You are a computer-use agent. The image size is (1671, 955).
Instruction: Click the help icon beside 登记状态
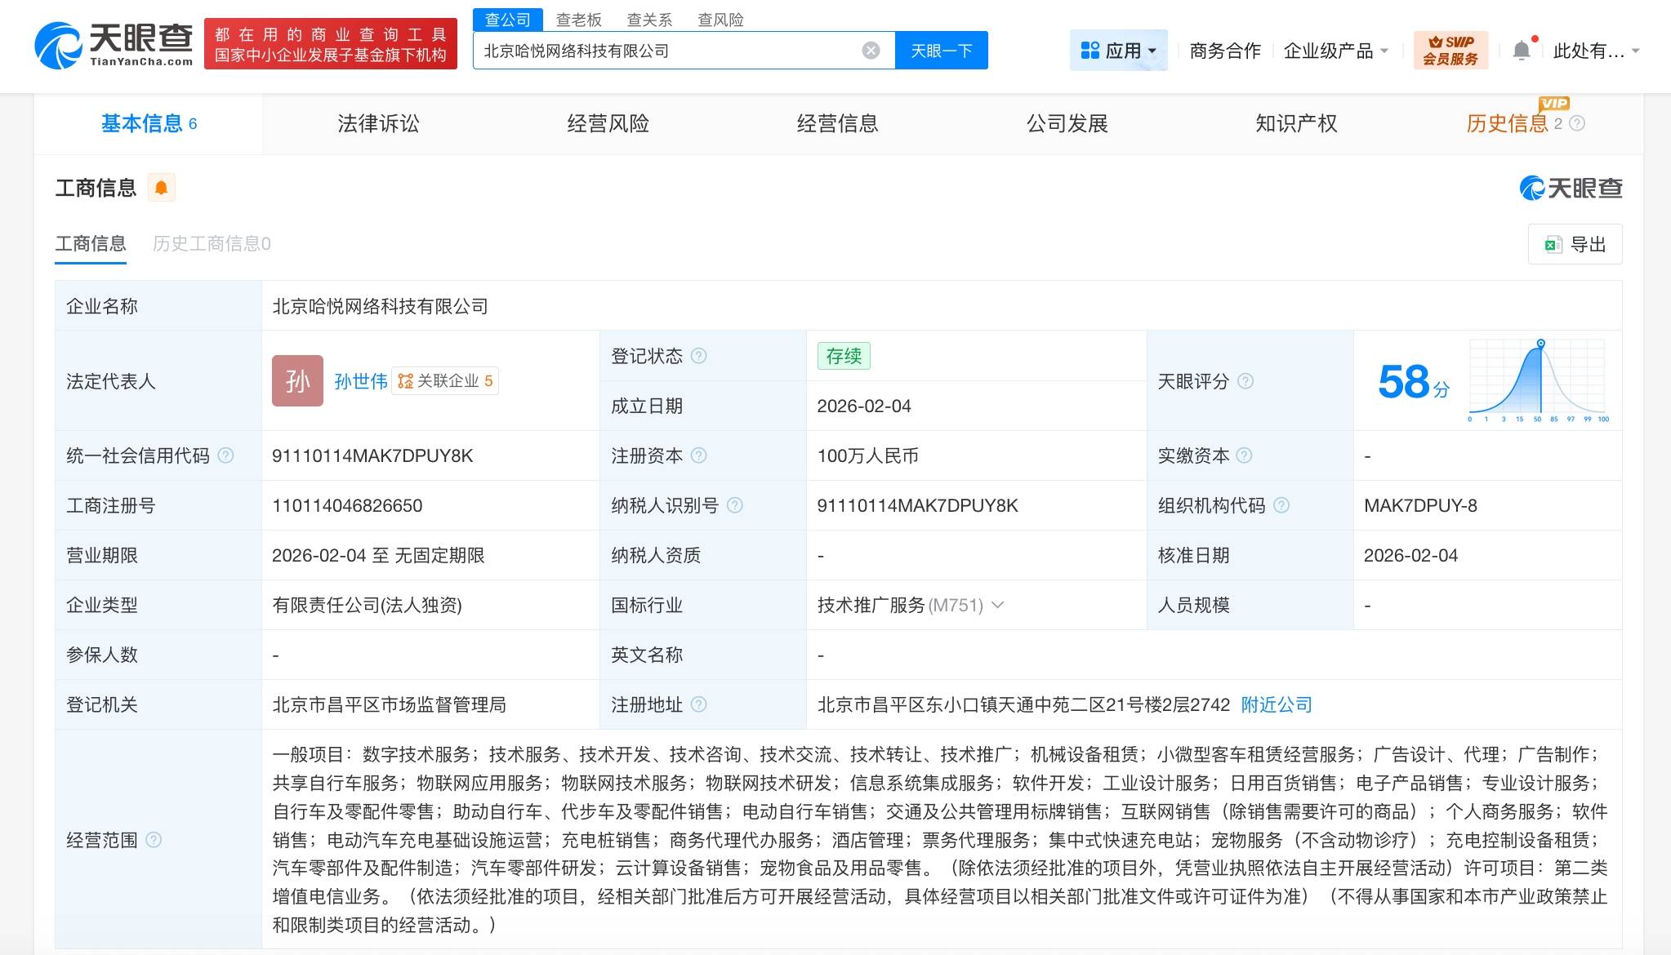699,356
